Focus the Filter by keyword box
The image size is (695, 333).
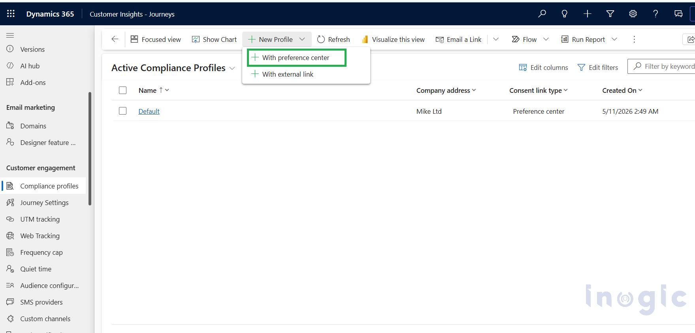coord(661,66)
